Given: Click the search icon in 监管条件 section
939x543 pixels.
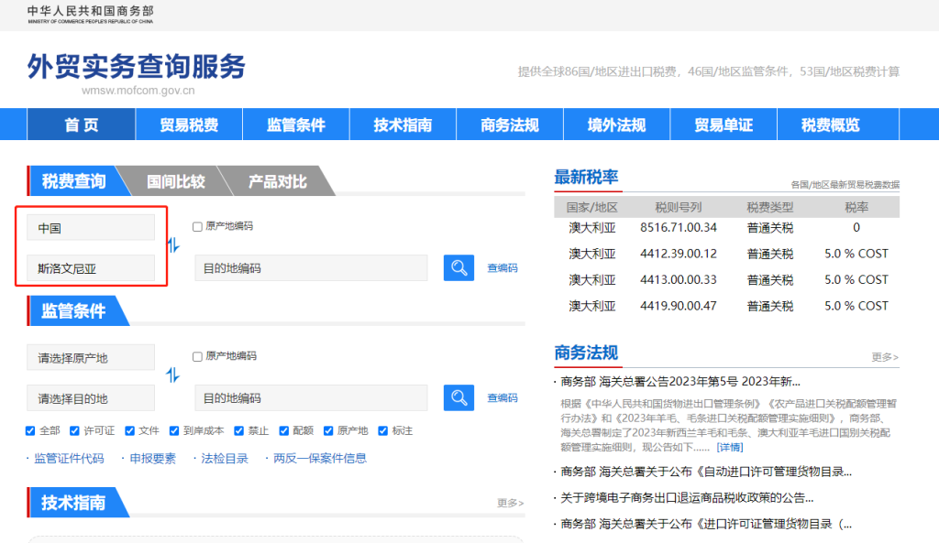Looking at the screenshot, I should coord(458,397).
